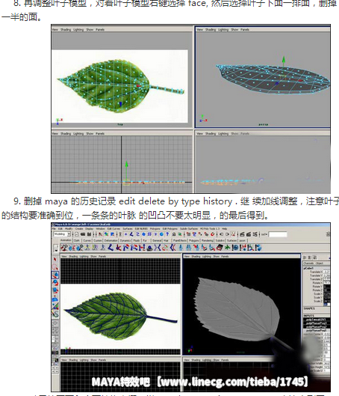Viewport: 339px width, 396px height.
Task: Switch to the Dynamics shelf tab
Action: (x=125, y=240)
